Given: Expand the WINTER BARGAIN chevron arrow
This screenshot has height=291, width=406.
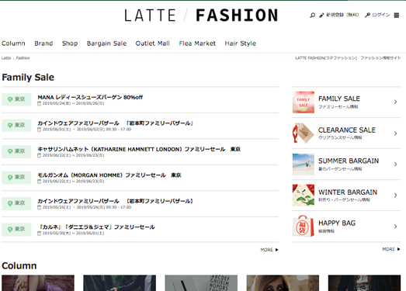Looking at the screenshot, I should (x=395, y=196).
